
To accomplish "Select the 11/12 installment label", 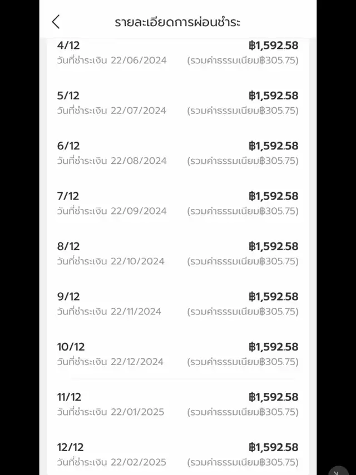I will tap(69, 397).
